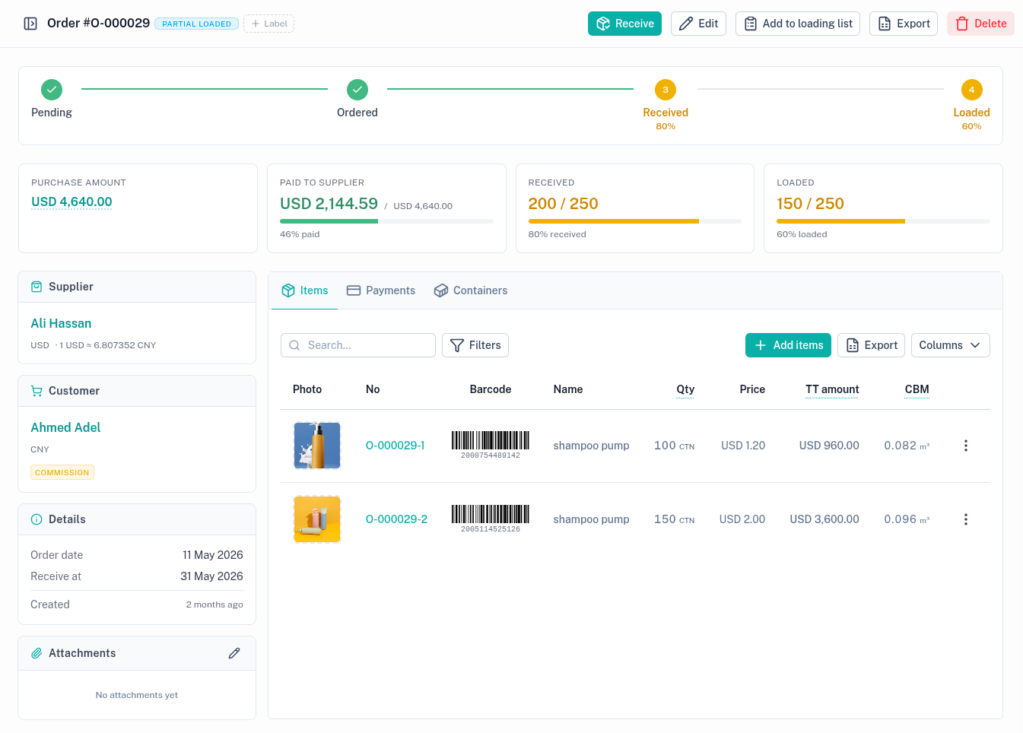This screenshot has height=733, width=1023.
Task: Sort by Qty column header
Action: click(685, 389)
